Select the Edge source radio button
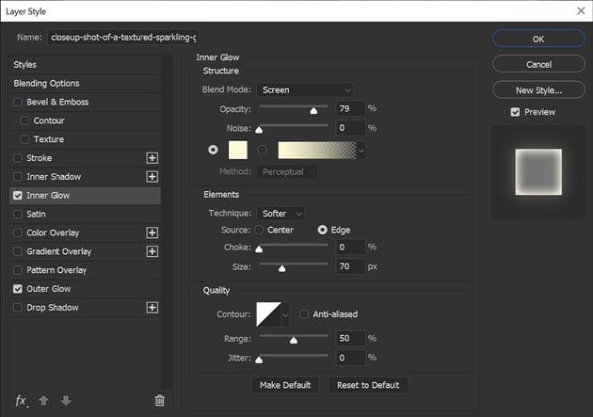 tap(322, 230)
